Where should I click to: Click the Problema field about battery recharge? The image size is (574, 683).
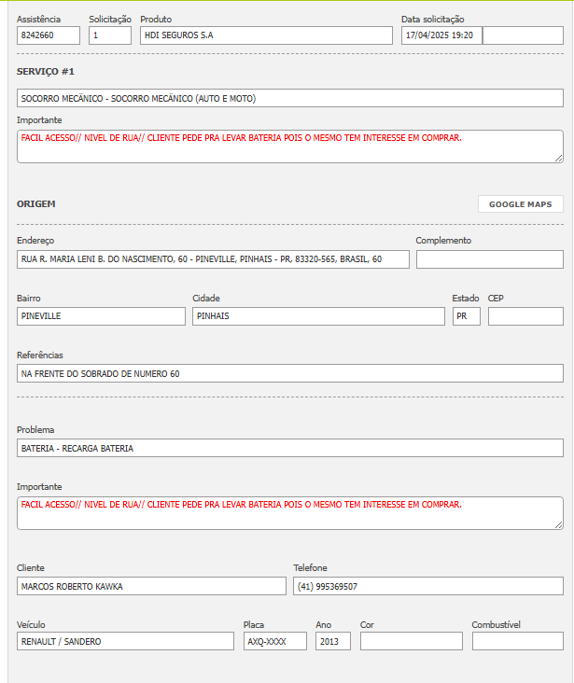coord(289,448)
